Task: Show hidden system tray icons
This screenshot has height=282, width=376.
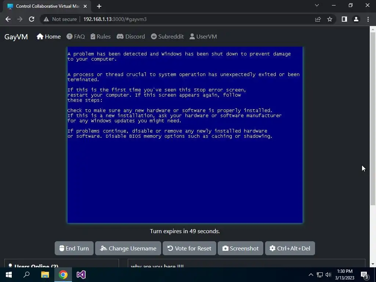Action: click(311, 275)
